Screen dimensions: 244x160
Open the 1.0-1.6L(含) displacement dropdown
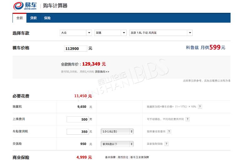pos(117,132)
